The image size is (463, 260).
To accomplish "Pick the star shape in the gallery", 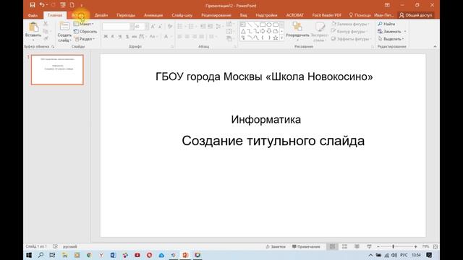I will point(276,38).
